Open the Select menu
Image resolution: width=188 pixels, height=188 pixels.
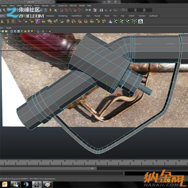12,6
